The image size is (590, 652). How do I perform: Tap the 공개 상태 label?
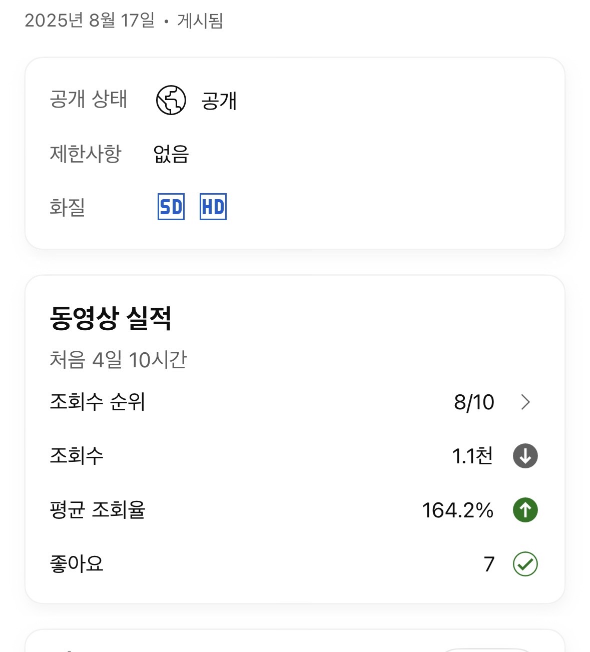(89, 99)
